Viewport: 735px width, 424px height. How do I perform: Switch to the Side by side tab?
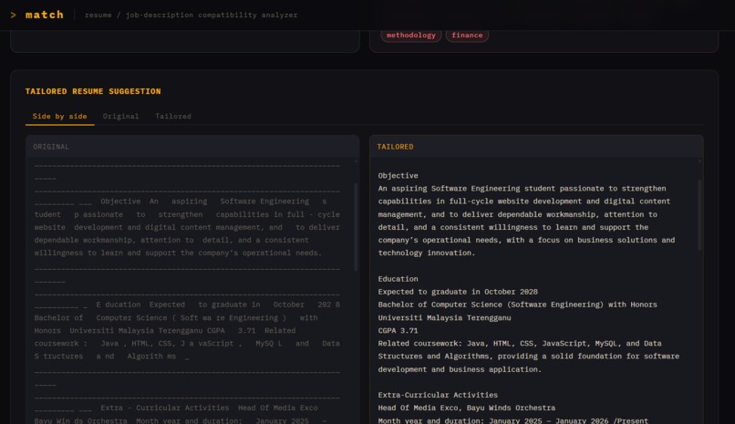(x=59, y=116)
